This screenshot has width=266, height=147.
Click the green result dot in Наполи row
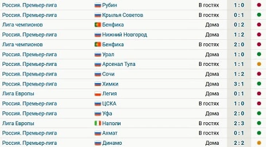click(x=259, y=123)
